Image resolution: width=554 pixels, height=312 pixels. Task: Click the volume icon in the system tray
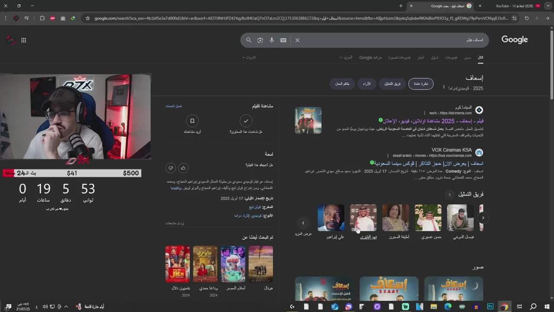45,306
